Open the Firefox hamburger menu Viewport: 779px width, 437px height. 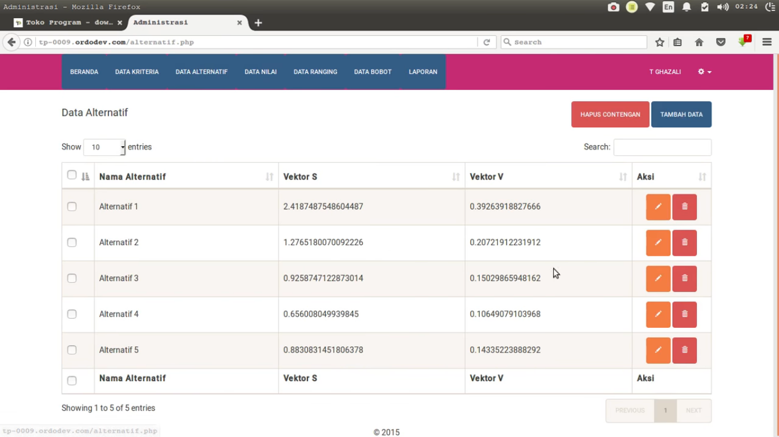point(767,42)
